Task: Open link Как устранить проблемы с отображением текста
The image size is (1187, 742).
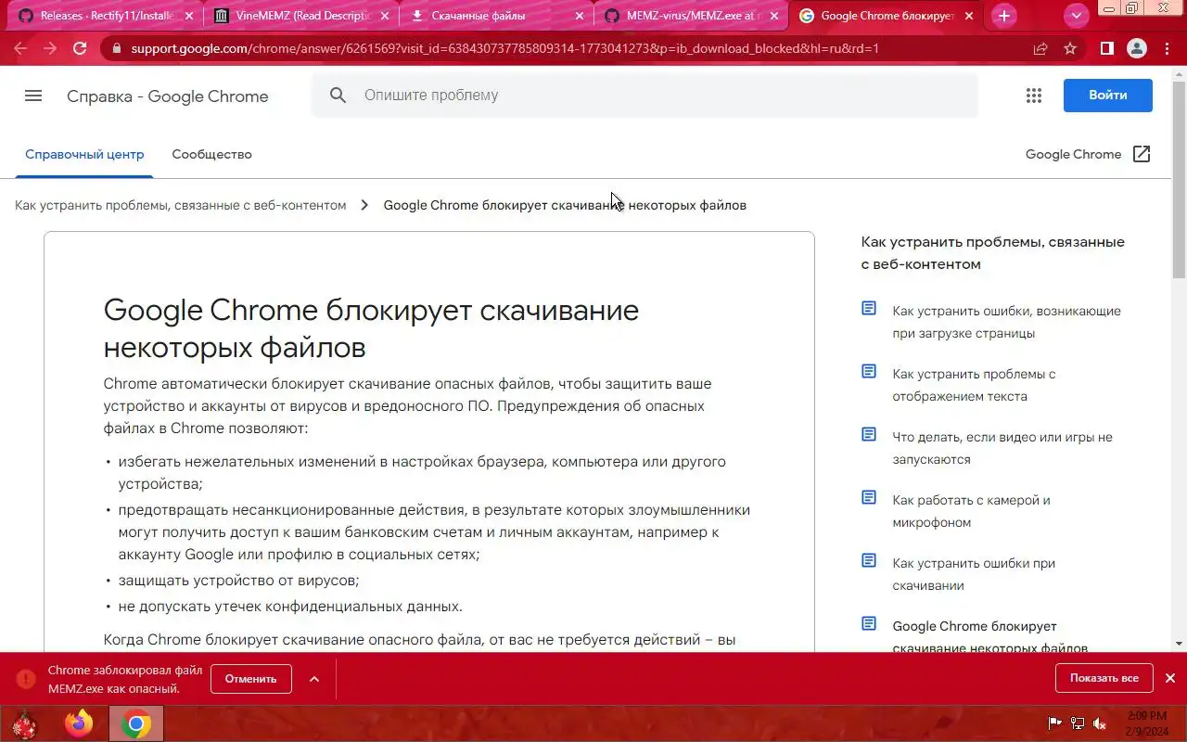Action: tap(974, 385)
